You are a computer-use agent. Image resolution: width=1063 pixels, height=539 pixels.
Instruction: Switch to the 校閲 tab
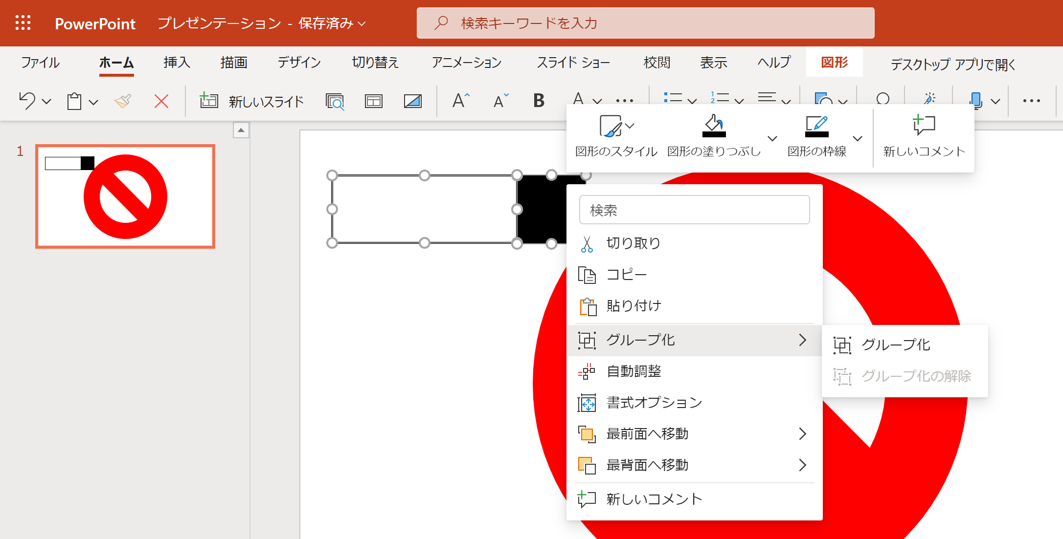[657, 63]
